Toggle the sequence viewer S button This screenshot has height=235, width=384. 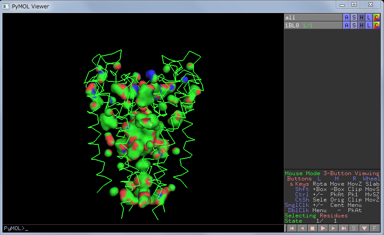(354, 228)
